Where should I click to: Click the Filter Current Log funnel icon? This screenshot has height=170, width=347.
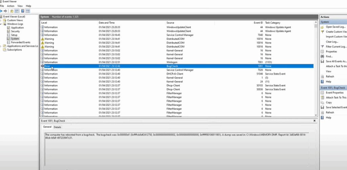pyautogui.click(x=322, y=47)
